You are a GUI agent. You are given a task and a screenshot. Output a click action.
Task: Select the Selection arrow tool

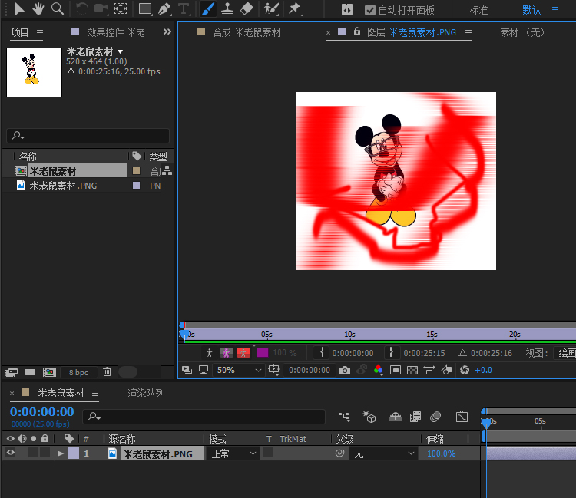19,8
